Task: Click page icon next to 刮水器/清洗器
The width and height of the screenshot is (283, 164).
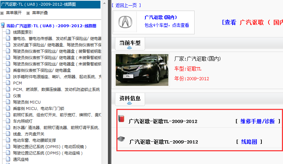Action: pos(8,127)
